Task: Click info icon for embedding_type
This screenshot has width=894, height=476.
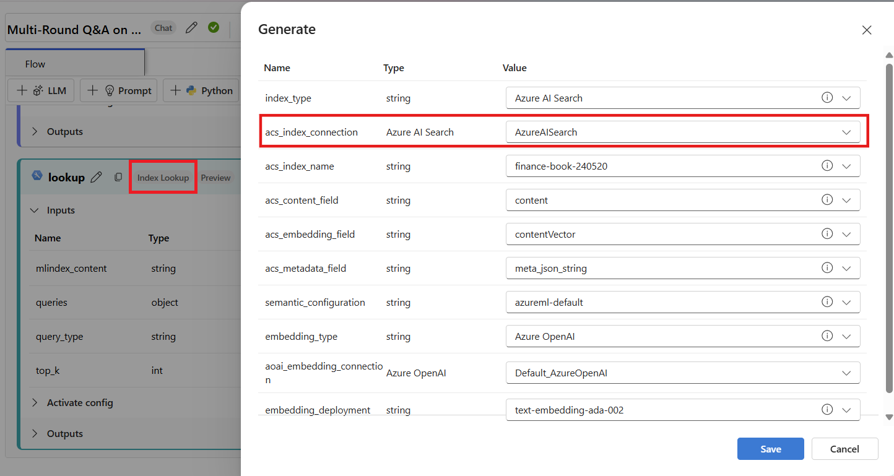Action: [827, 336]
